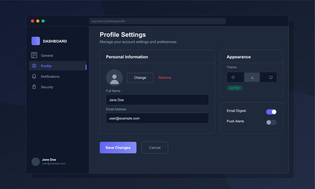Screen dimensions: 315x189
Task: Click the Security lock icon
Action: tap(34, 87)
